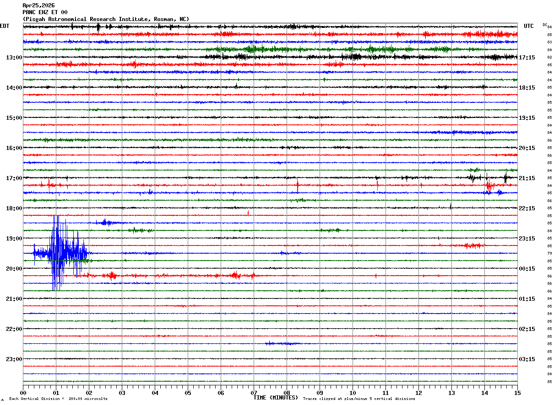
Task: Click the 17:15 UTC time label
Action: coord(527,58)
